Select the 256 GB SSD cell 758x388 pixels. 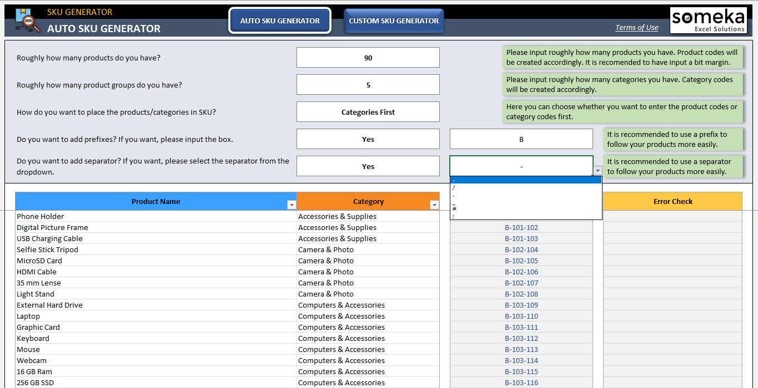[x=156, y=382]
